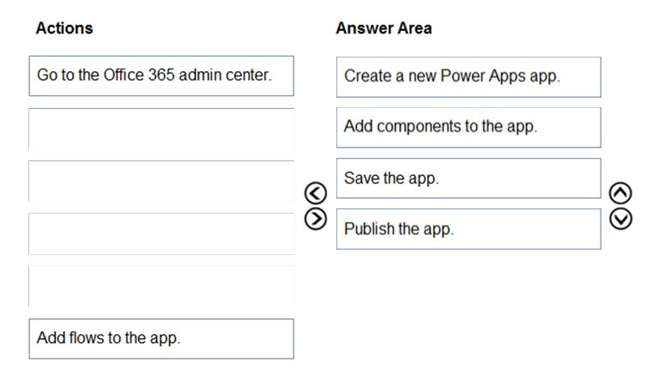Select 'Publish the app' item

coord(469,229)
